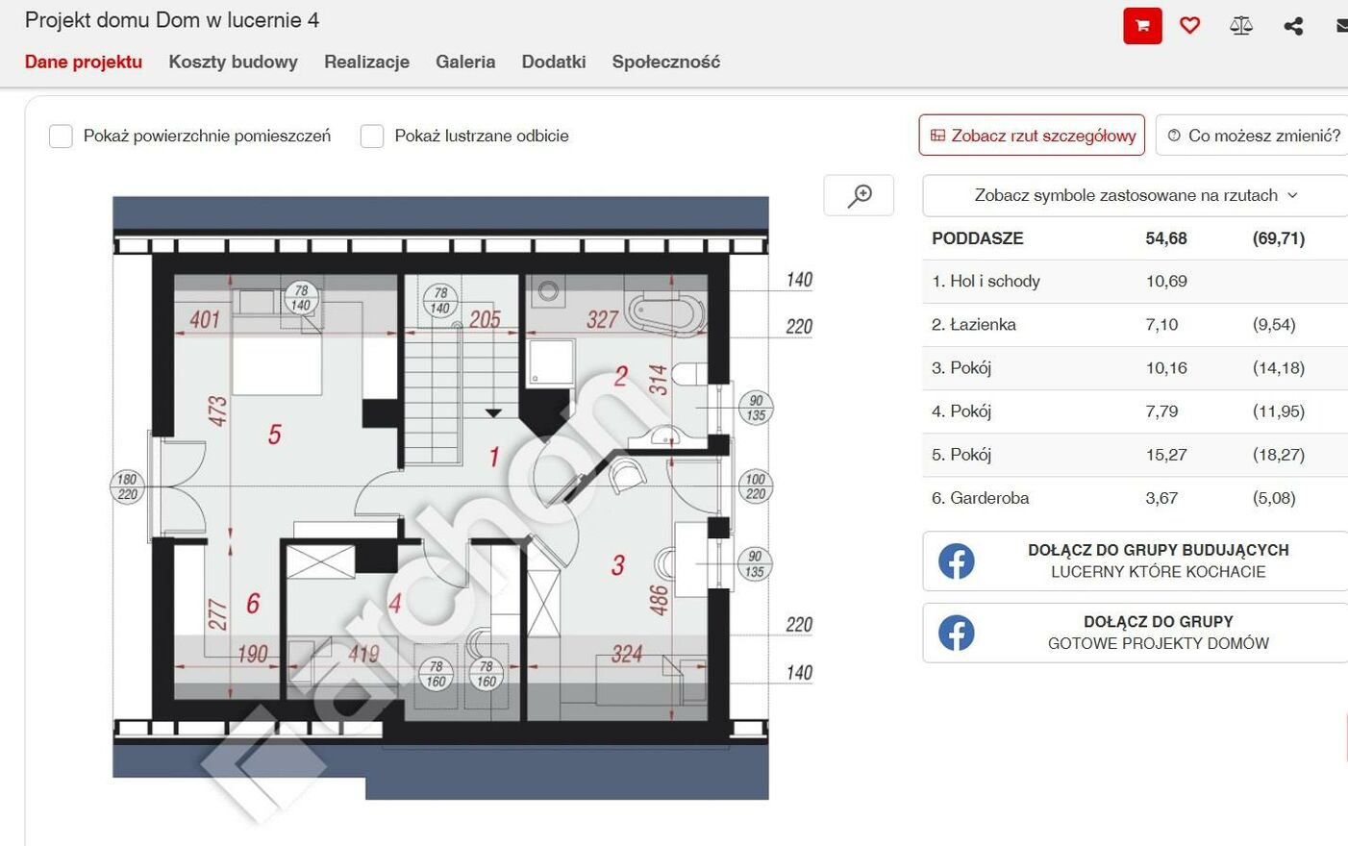
Task: Open the Koszty budowy tab
Action: pyautogui.click(x=233, y=62)
